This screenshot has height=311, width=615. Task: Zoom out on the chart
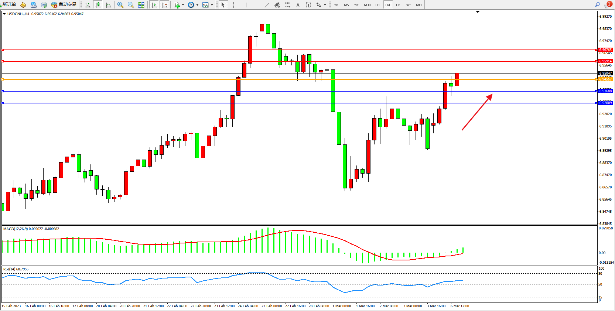pyautogui.click(x=131, y=5)
